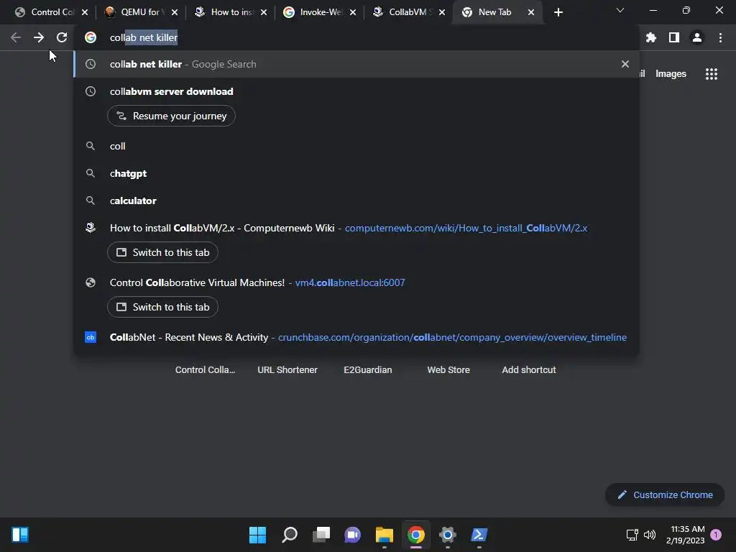Image resolution: width=736 pixels, height=552 pixels.
Task: Open the clock showing 11:35 AM
Action: coord(685,535)
